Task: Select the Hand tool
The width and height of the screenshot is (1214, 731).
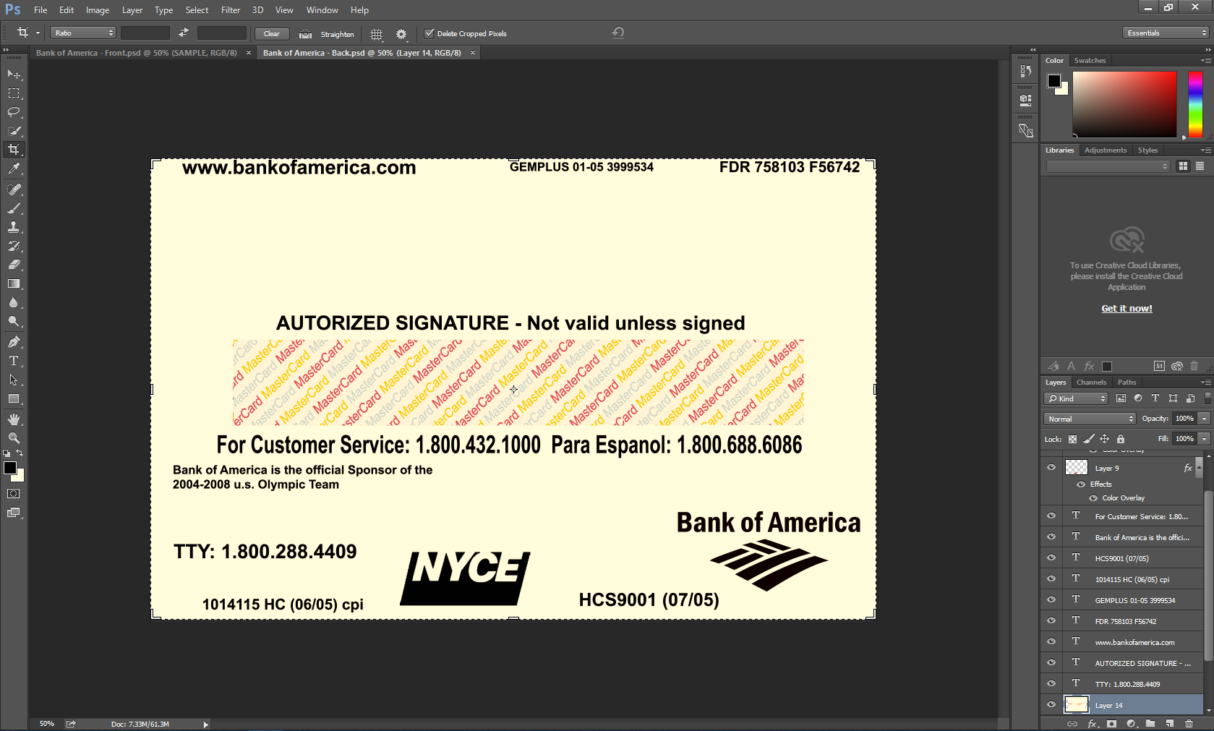Action: pyautogui.click(x=14, y=419)
